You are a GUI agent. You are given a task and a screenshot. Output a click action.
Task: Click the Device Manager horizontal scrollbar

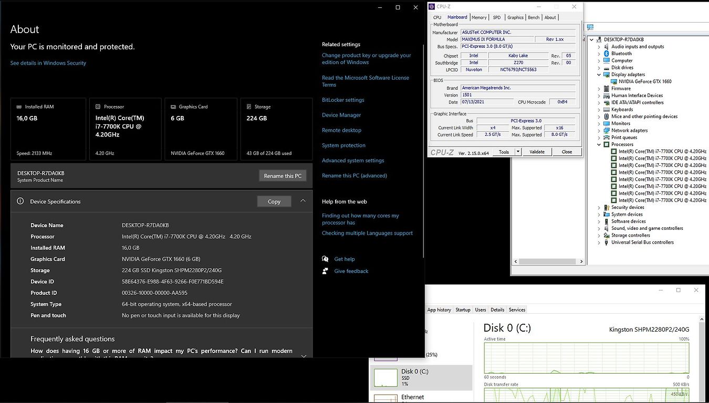coord(548,261)
